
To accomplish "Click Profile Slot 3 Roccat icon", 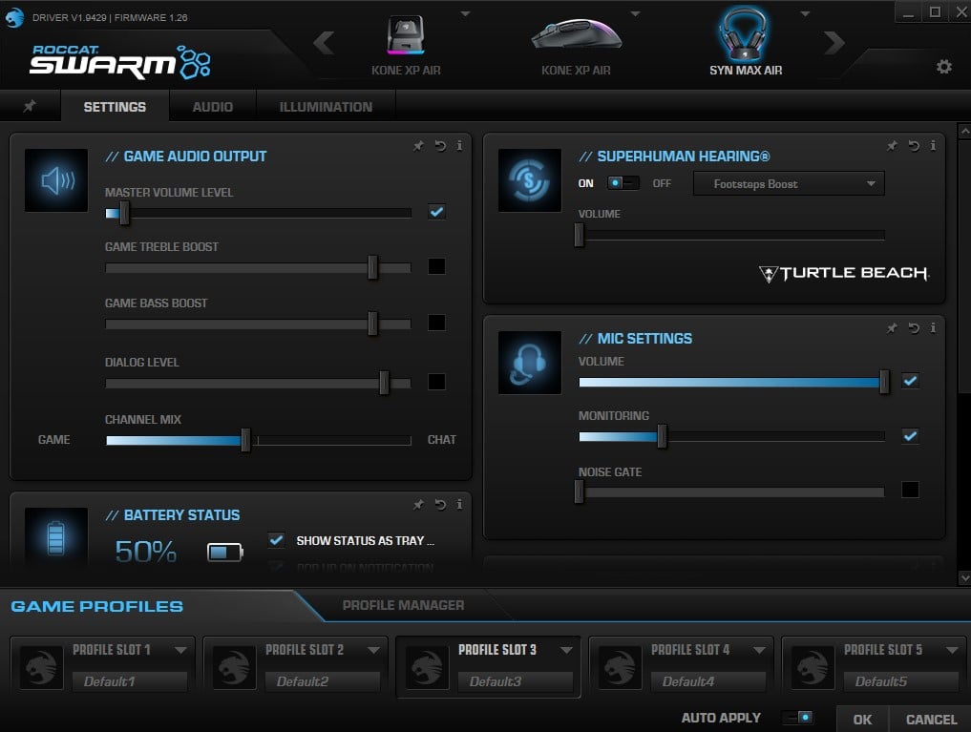I will click(427, 668).
